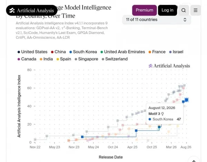Click the Artificial Analysis logo badge

[32, 10]
